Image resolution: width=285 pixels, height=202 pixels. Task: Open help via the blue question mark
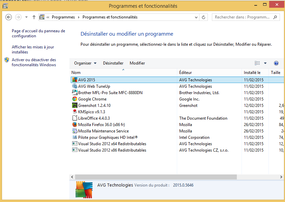point(276,63)
